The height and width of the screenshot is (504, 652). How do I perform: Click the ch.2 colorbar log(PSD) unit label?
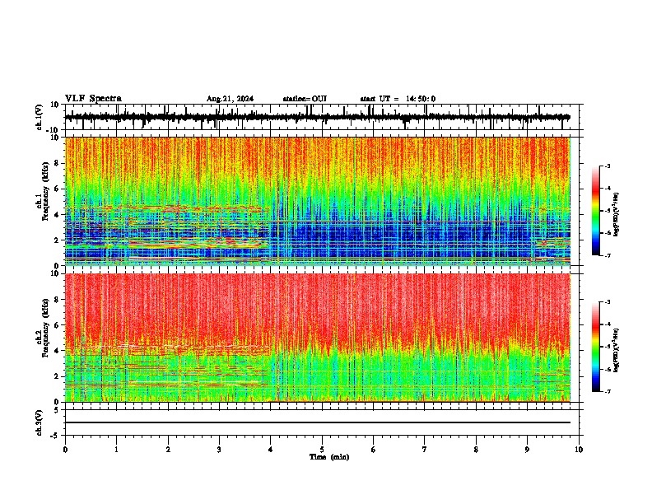coord(617,350)
